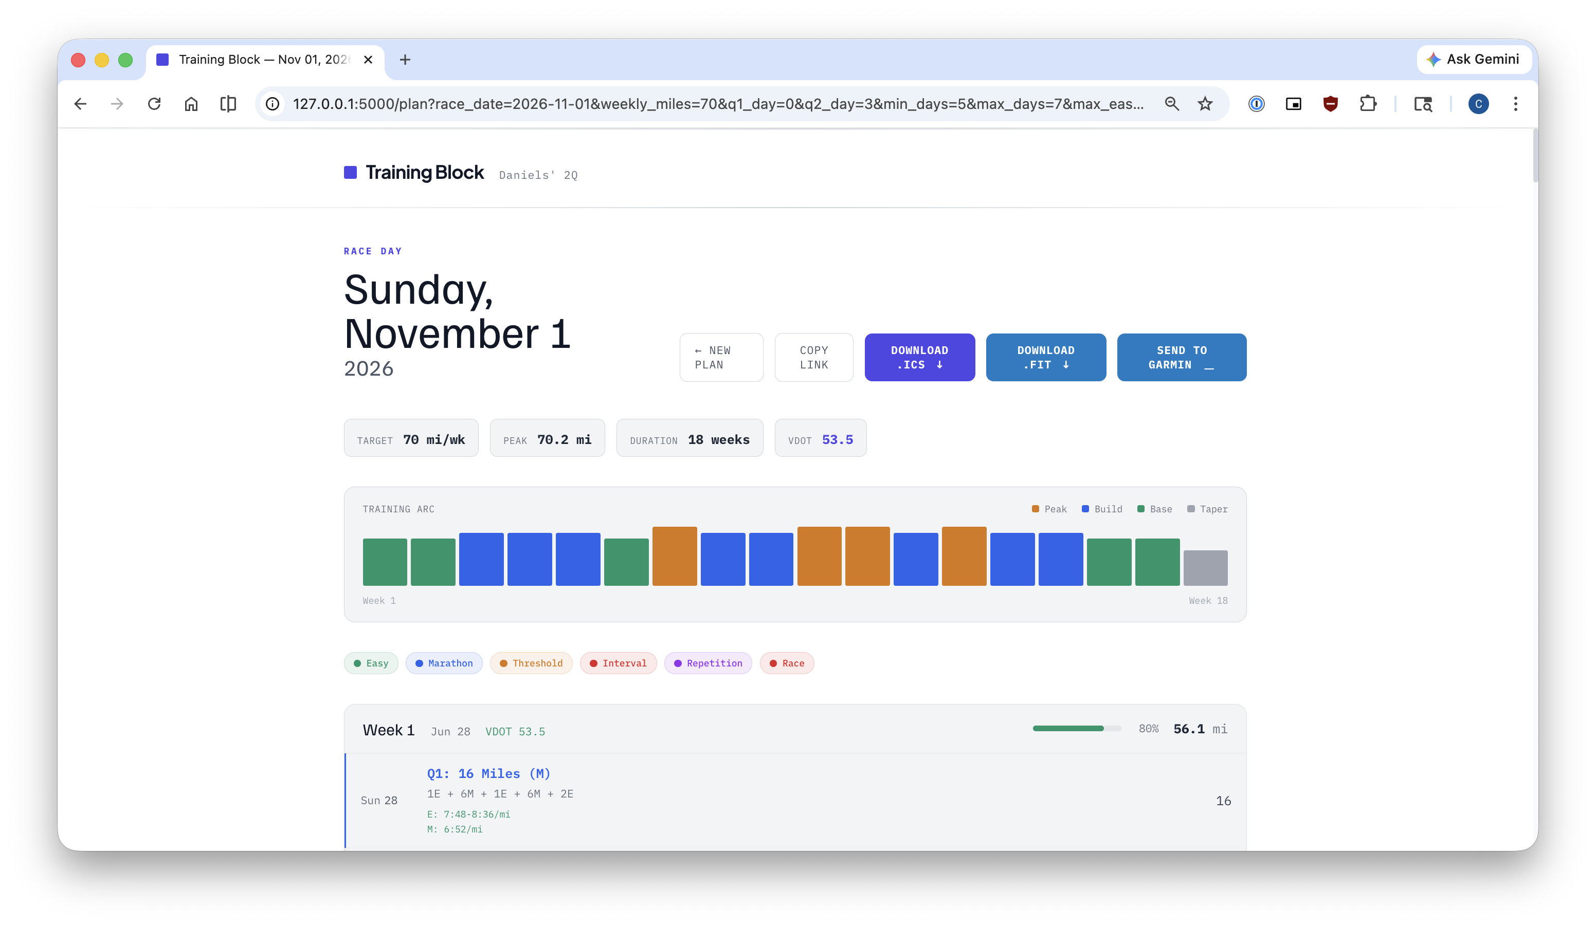Bookmark page with the star icon
This screenshot has width=1596, height=927.
1205,104
